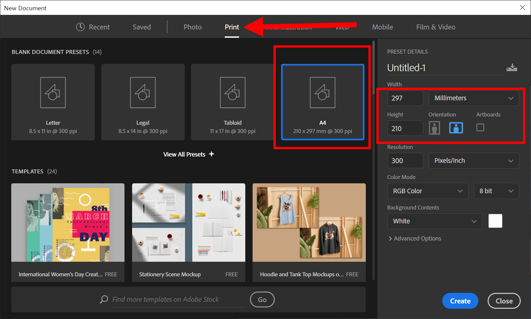Click the magnifier icon in Adobe Stock search
This screenshot has height=319, width=531.
pos(104,299)
